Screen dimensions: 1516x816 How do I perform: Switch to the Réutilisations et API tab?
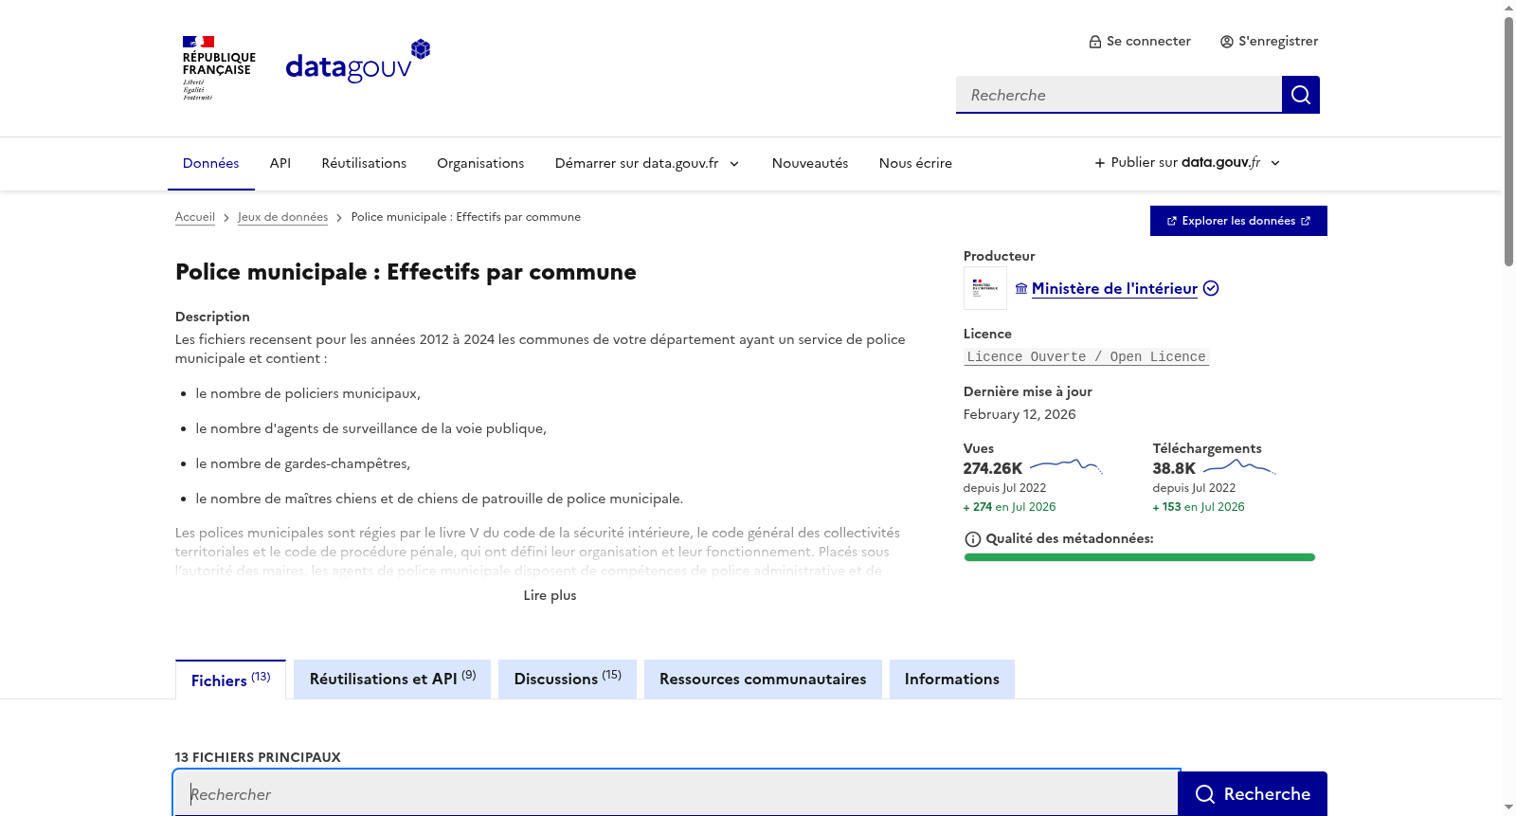[x=392, y=680]
